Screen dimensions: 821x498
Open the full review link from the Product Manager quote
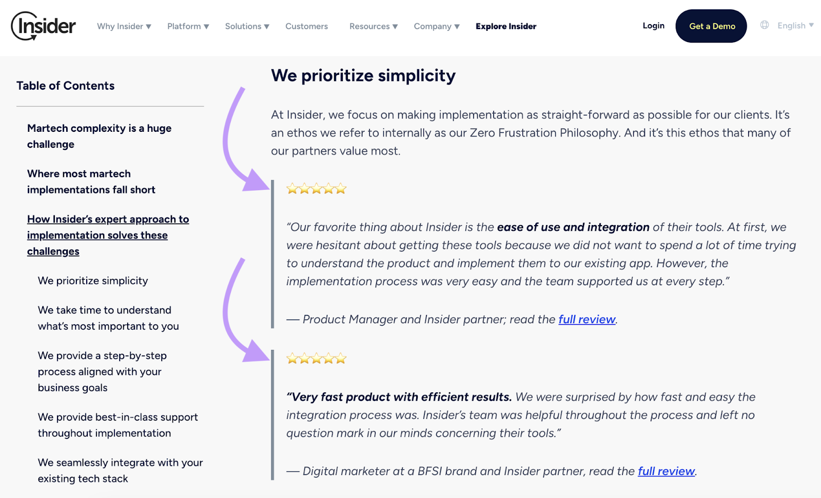click(587, 319)
